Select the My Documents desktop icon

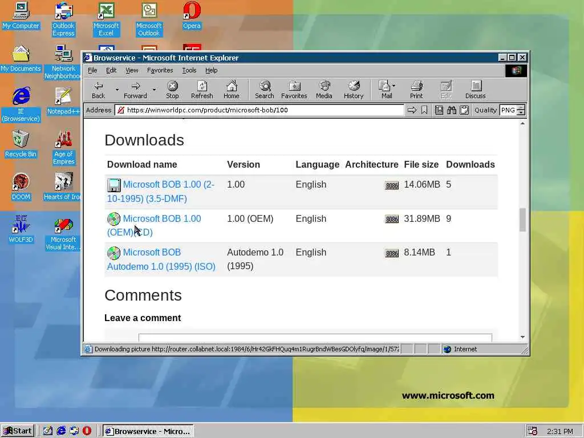(21, 59)
